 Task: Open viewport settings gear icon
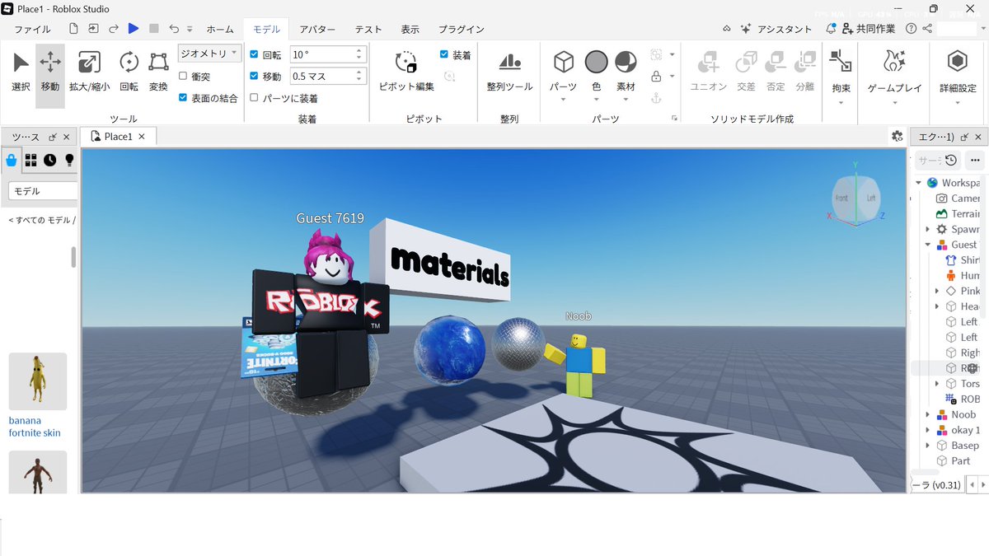click(897, 136)
